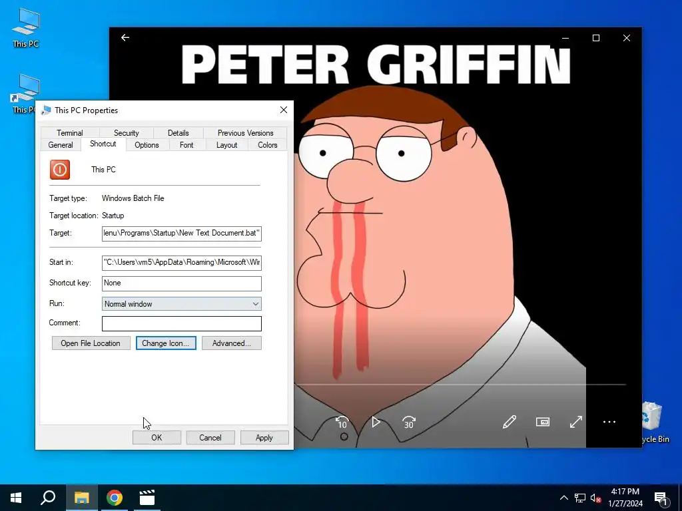Image resolution: width=682 pixels, height=511 pixels.
Task: Click the Shortcut key field
Action: coord(182,283)
